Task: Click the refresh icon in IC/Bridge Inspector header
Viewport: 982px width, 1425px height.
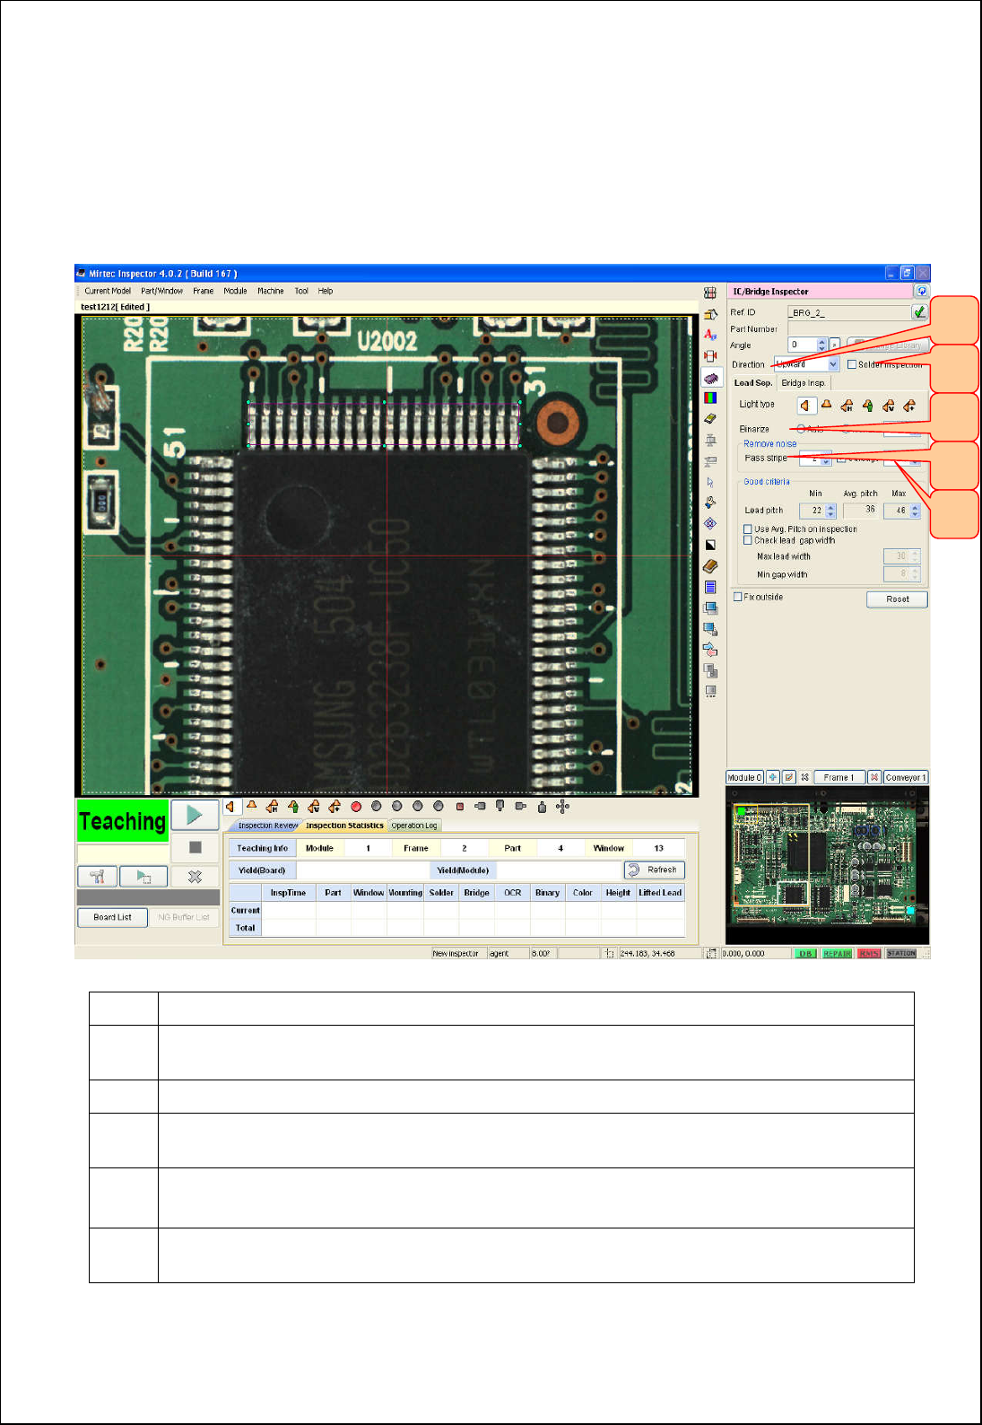Action: [921, 292]
